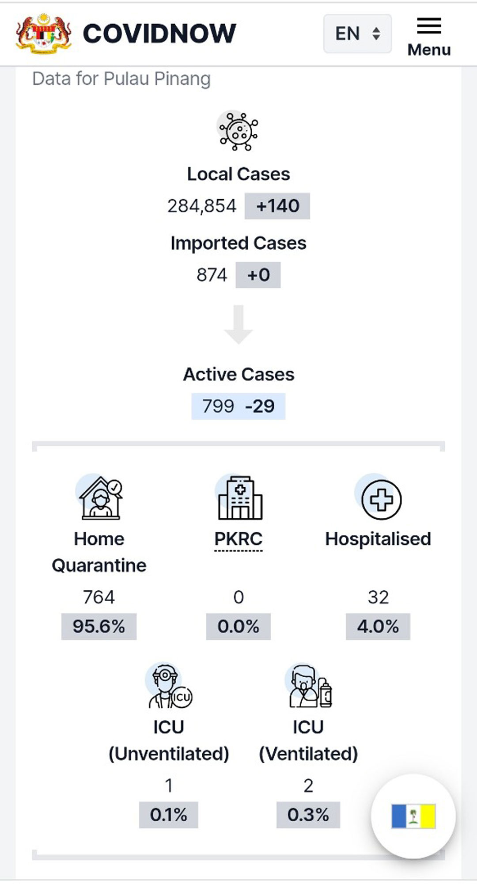Click the 4.0% hospitalised badge
The height and width of the screenshot is (884, 477).
click(378, 626)
